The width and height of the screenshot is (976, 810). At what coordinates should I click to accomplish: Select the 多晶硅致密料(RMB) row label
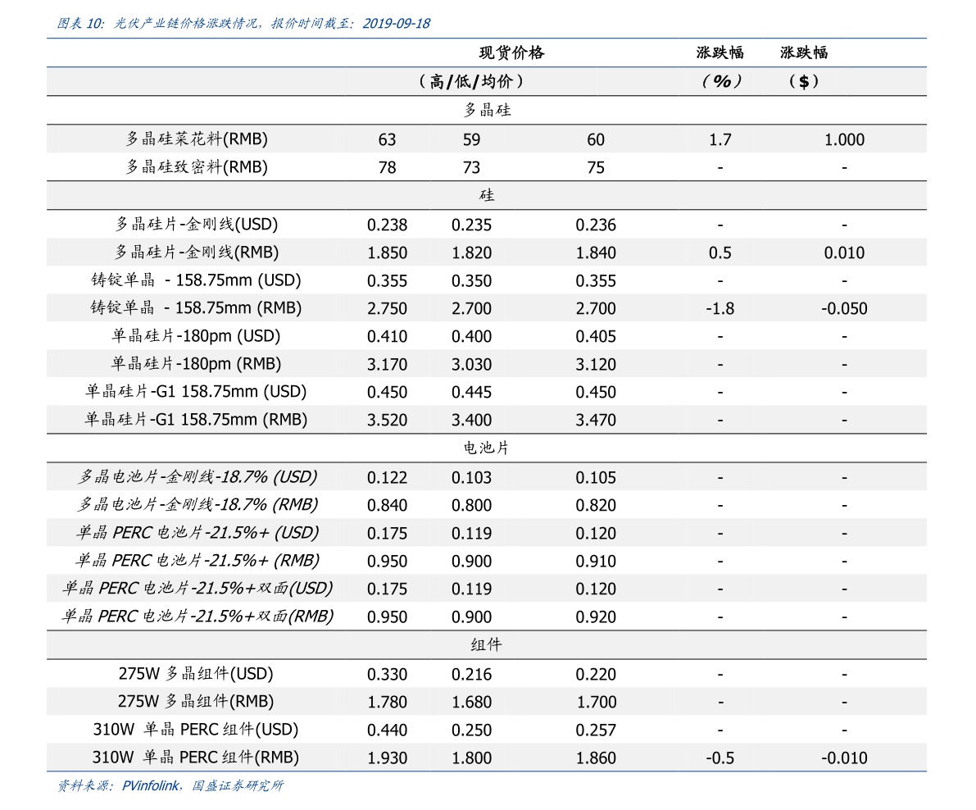tap(197, 167)
